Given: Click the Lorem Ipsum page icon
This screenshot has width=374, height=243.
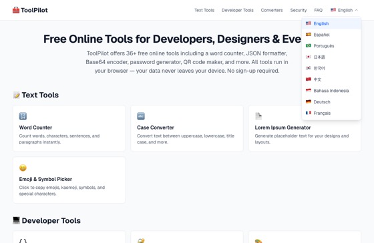Looking at the screenshot, I should 258,116.
